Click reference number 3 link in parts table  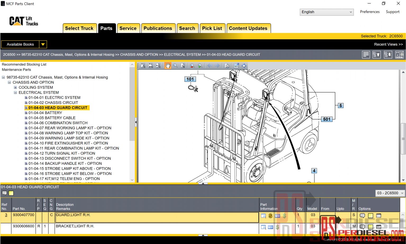[x=6, y=215]
